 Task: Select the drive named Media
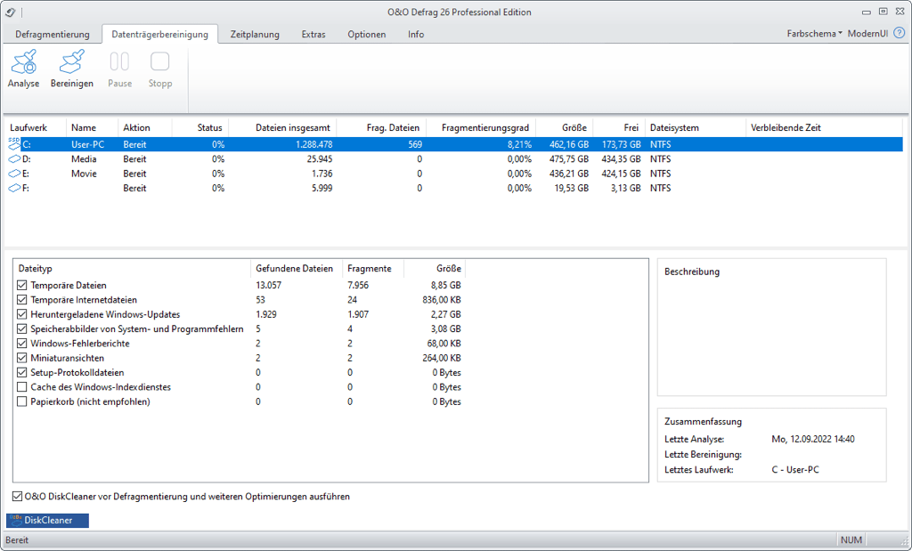click(84, 158)
